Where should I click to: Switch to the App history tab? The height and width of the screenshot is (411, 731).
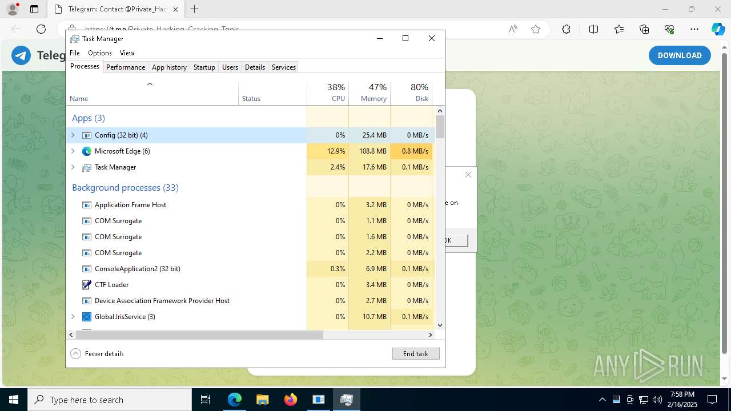[x=169, y=67]
